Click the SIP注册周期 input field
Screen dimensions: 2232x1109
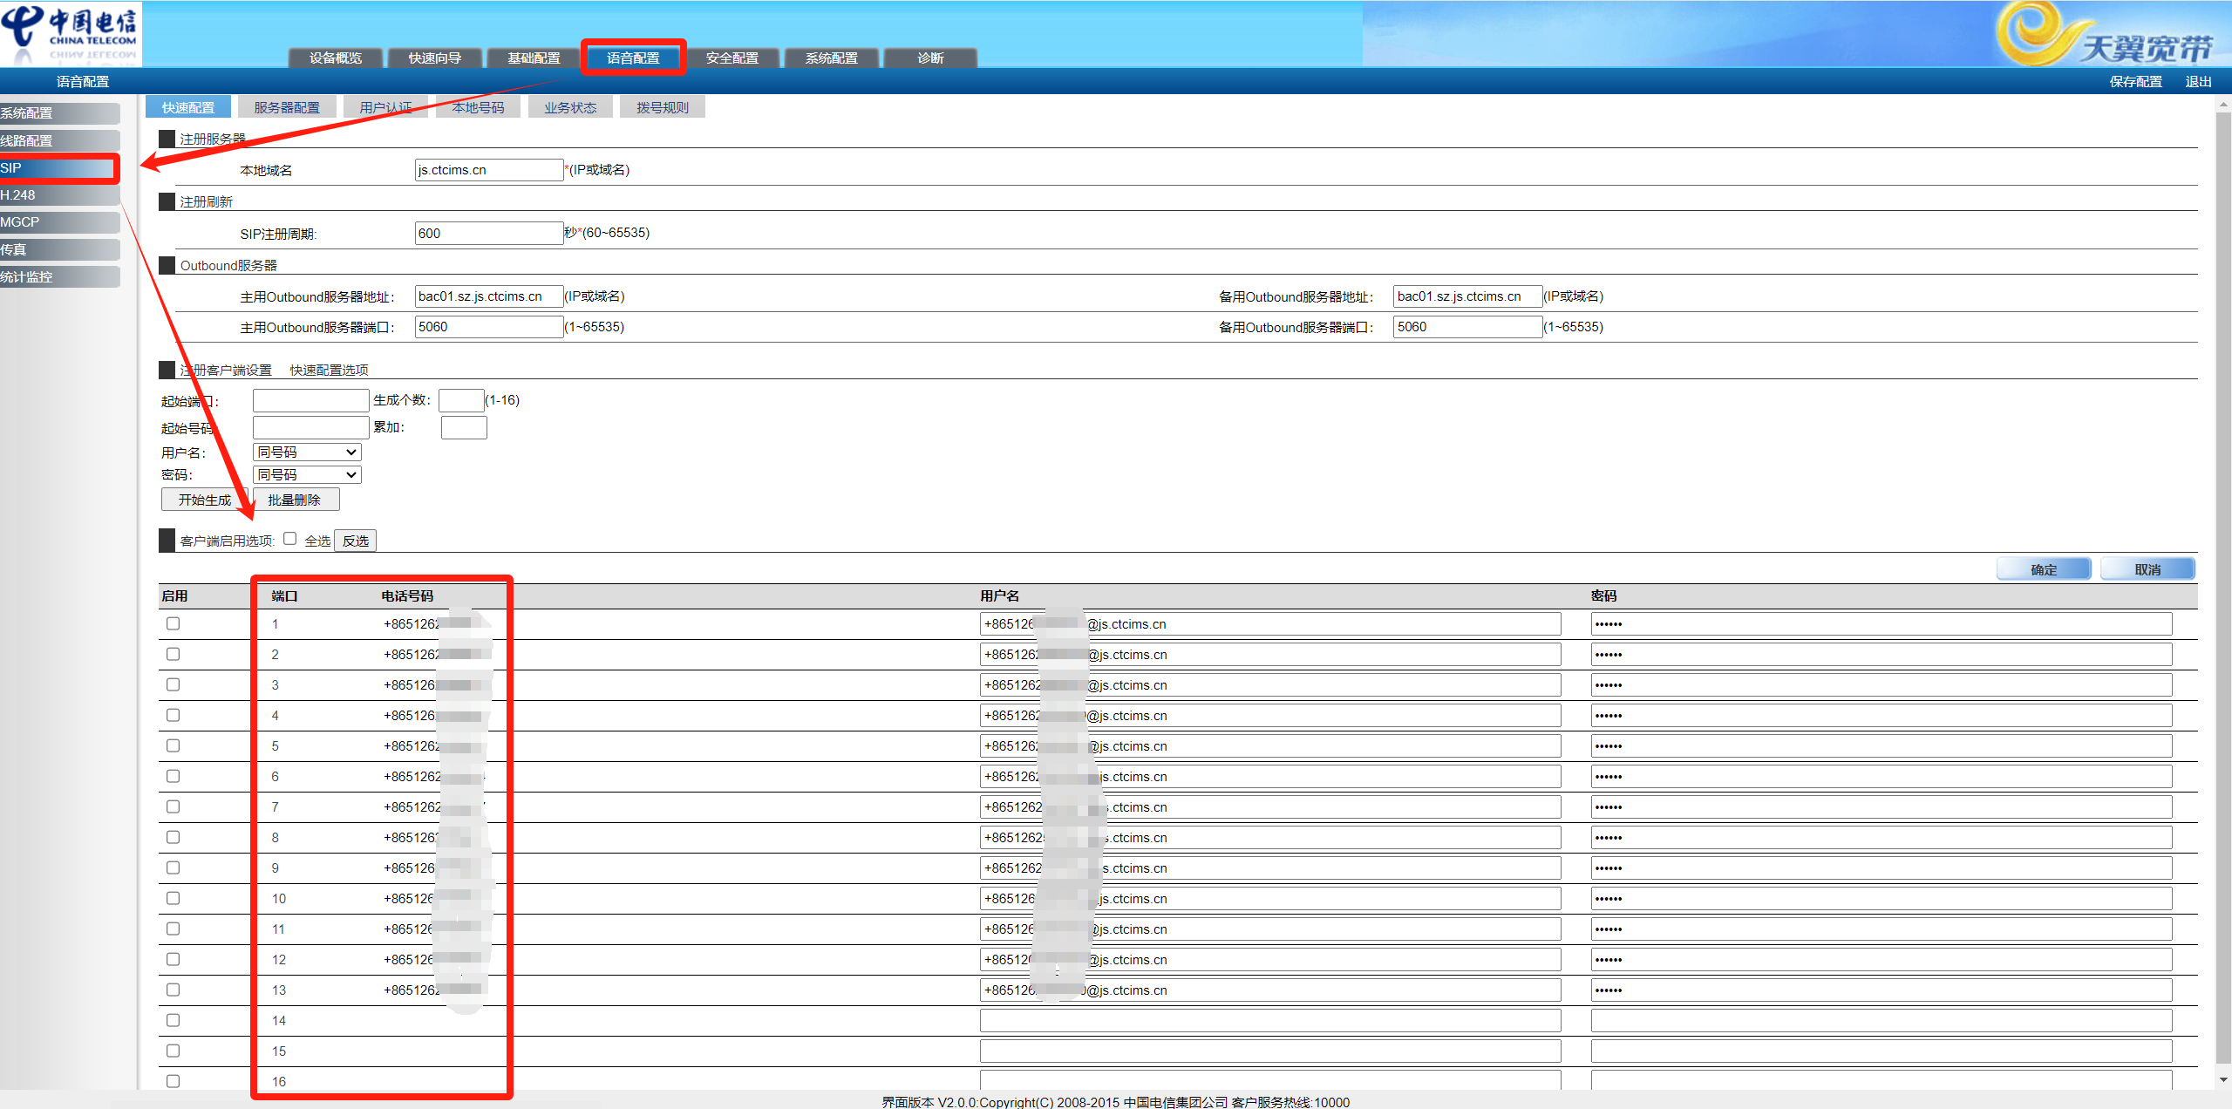point(488,233)
